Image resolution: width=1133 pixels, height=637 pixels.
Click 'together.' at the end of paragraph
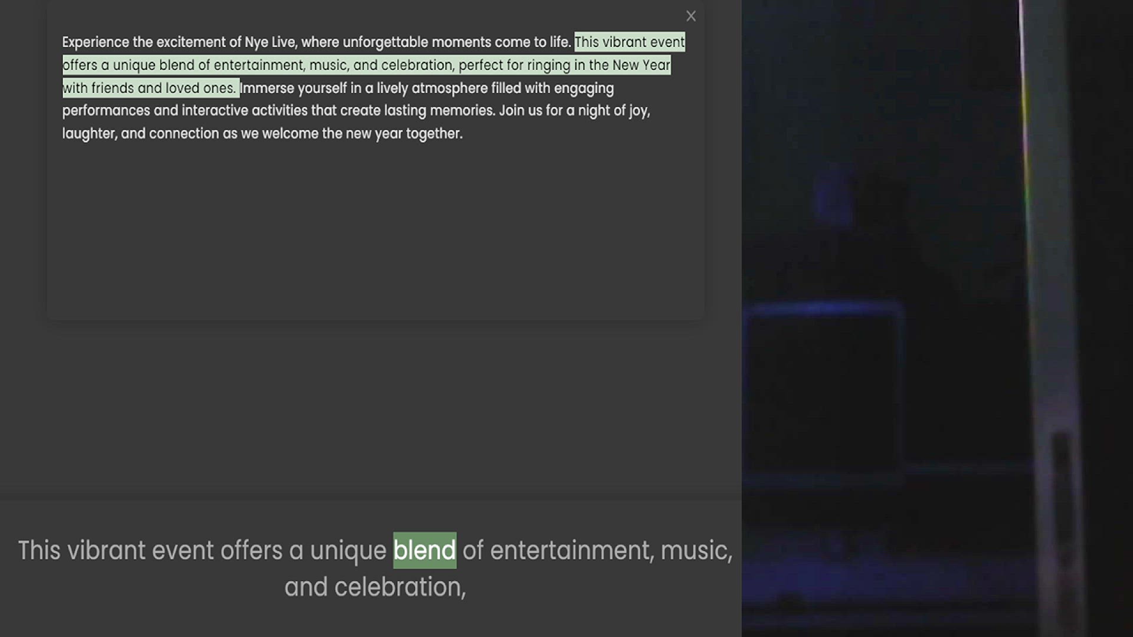click(x=434, y=134)
